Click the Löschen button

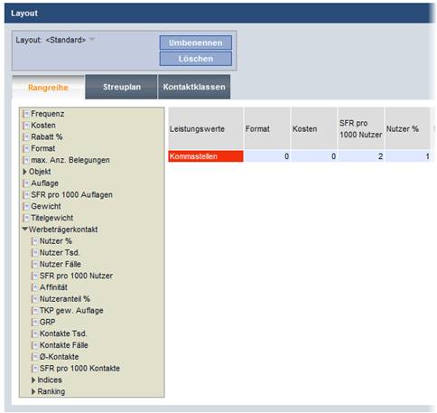[x=196, y=59]
